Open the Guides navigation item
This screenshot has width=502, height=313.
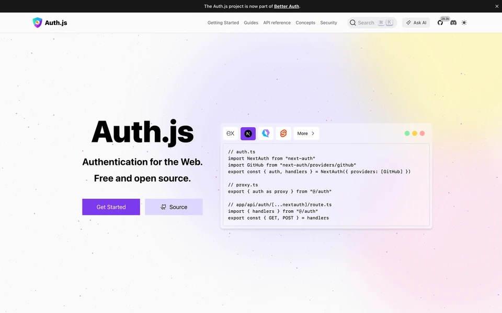(251, 22)
